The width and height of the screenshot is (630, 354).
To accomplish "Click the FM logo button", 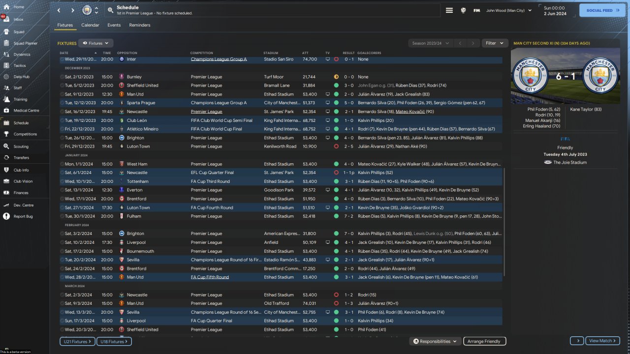I will pos(476,10).
